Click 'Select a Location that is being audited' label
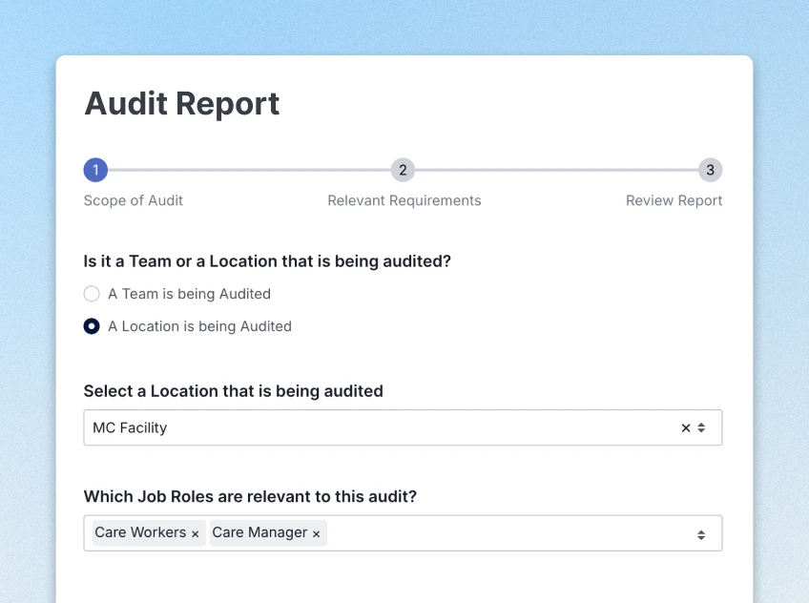 [x=233, y=391]
